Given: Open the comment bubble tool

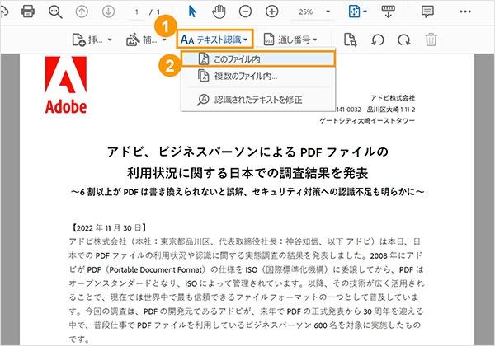Looking at the screenshot, I should 427,12.
